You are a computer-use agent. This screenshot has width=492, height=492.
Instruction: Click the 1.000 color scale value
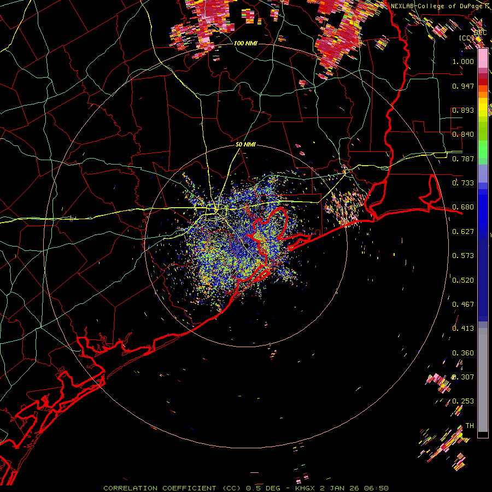pos(463,61)
